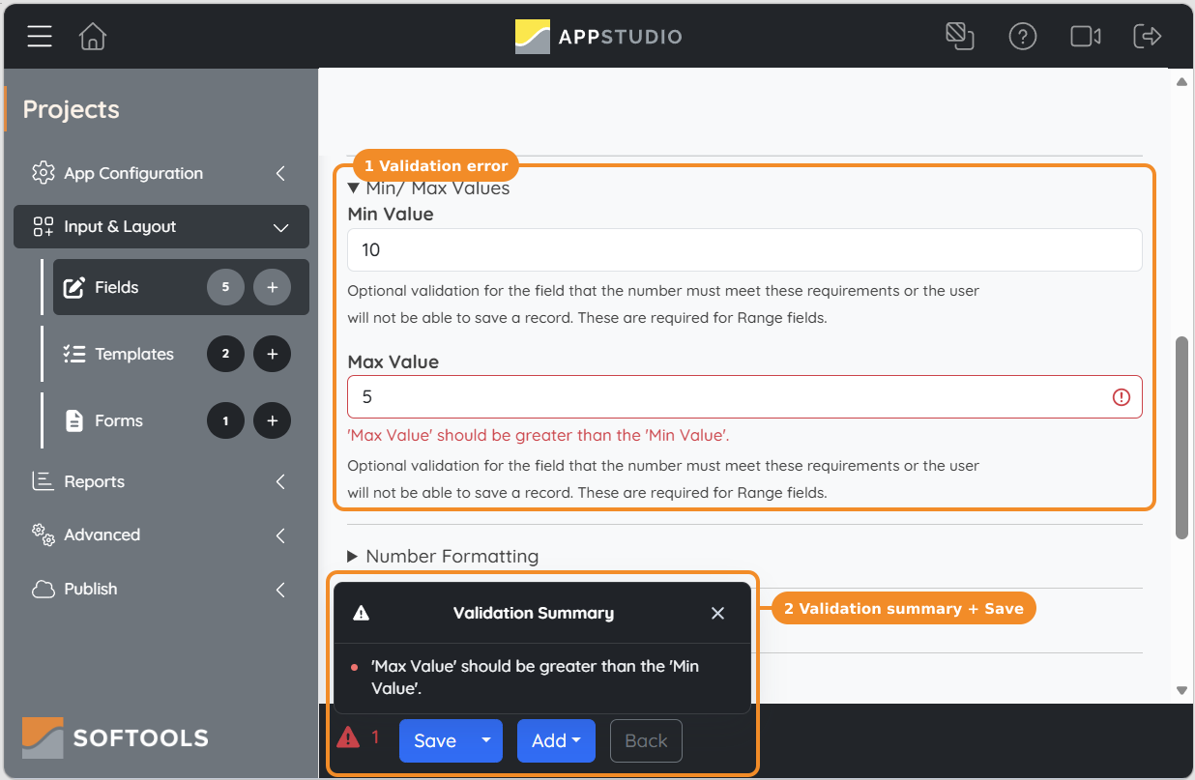Add a new form with plus button

point(272,420)
